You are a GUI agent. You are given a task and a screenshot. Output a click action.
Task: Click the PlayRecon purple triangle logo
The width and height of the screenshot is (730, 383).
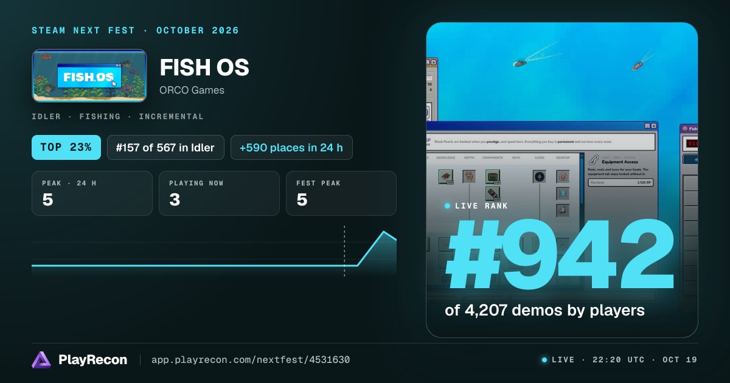tap(41, 360)
